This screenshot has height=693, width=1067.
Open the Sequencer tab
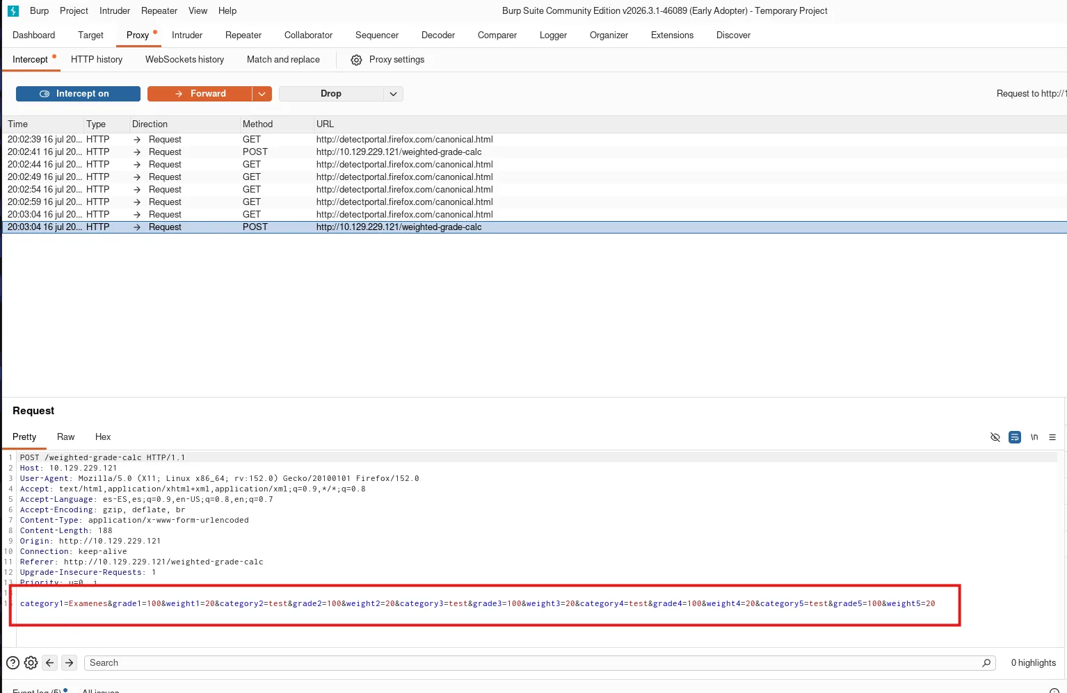377,35
